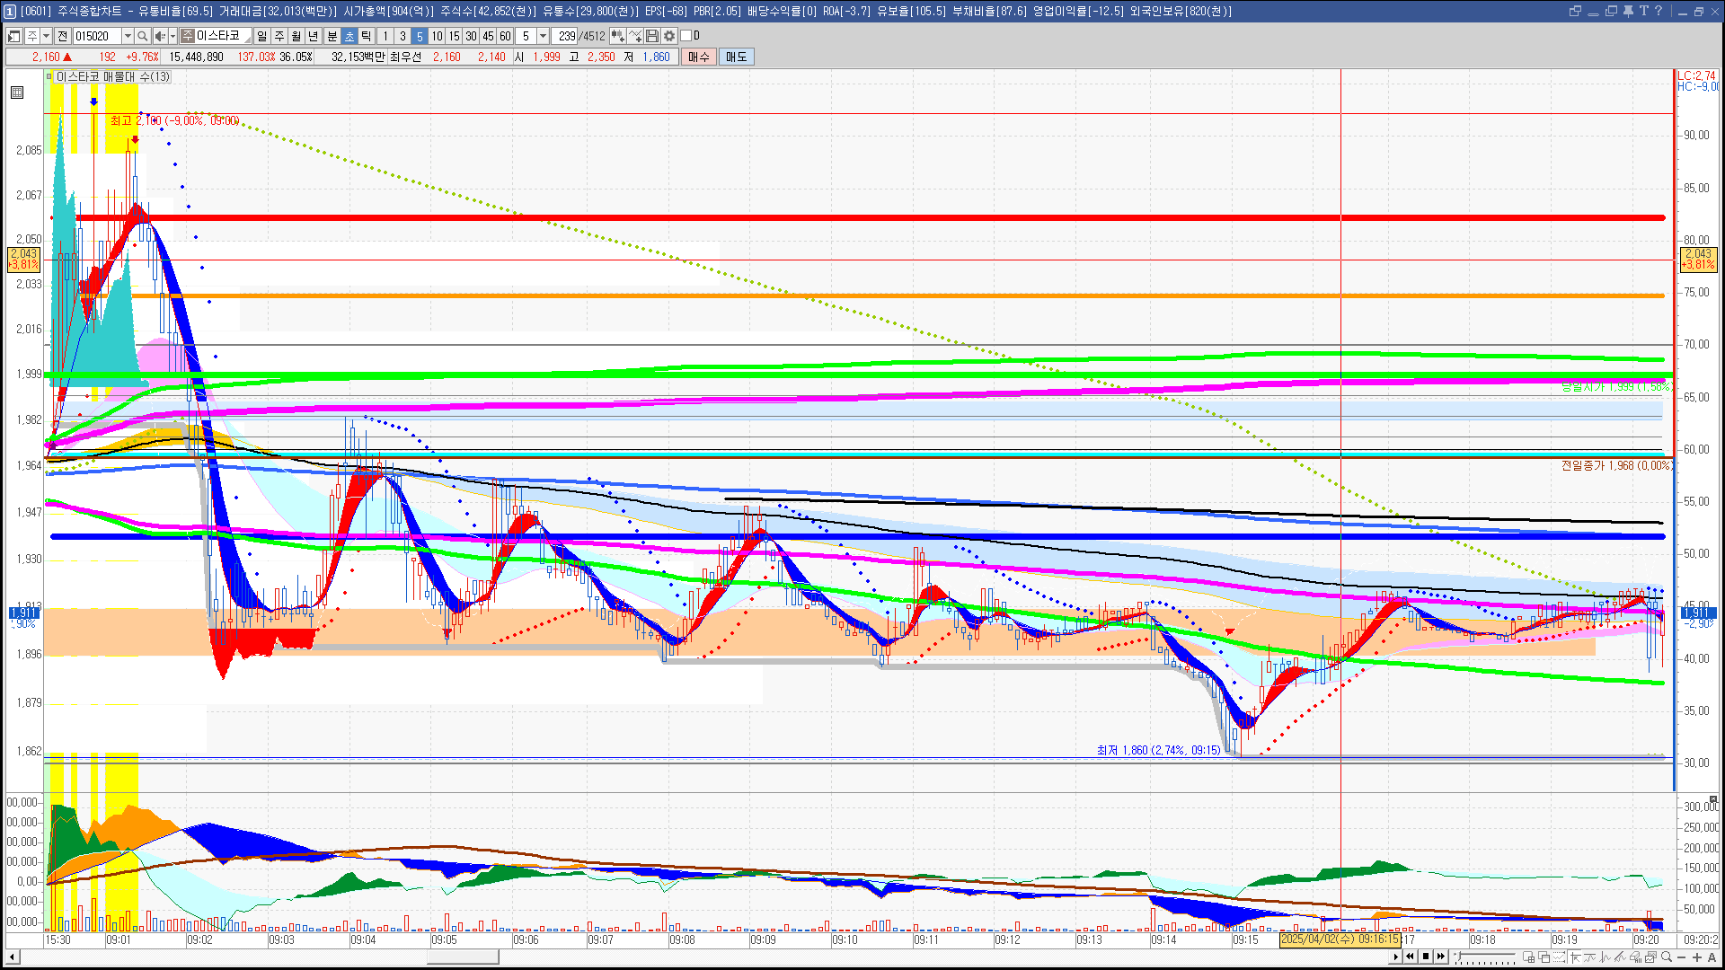
Task: Select the 분 (minute) period toggle
Action: point(332,36)
